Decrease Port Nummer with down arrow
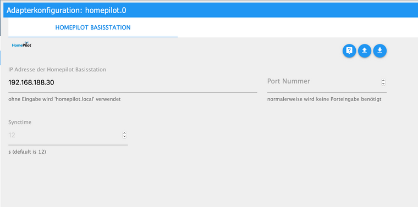The height and width of the screenshot is (207, 418). pyautogui.click(x=383, y=84)
